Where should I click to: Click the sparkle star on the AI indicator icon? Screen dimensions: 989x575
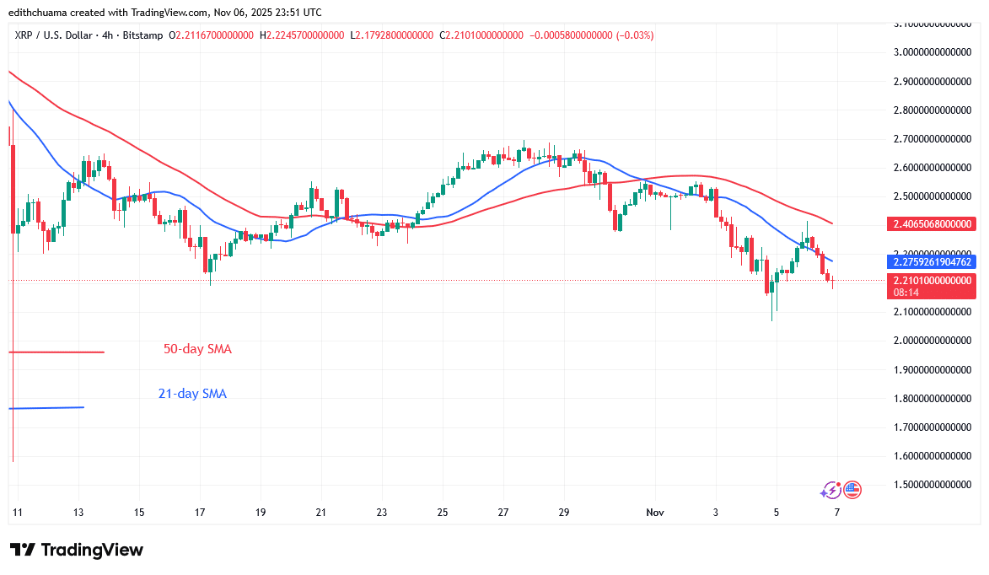coord(823,493)
